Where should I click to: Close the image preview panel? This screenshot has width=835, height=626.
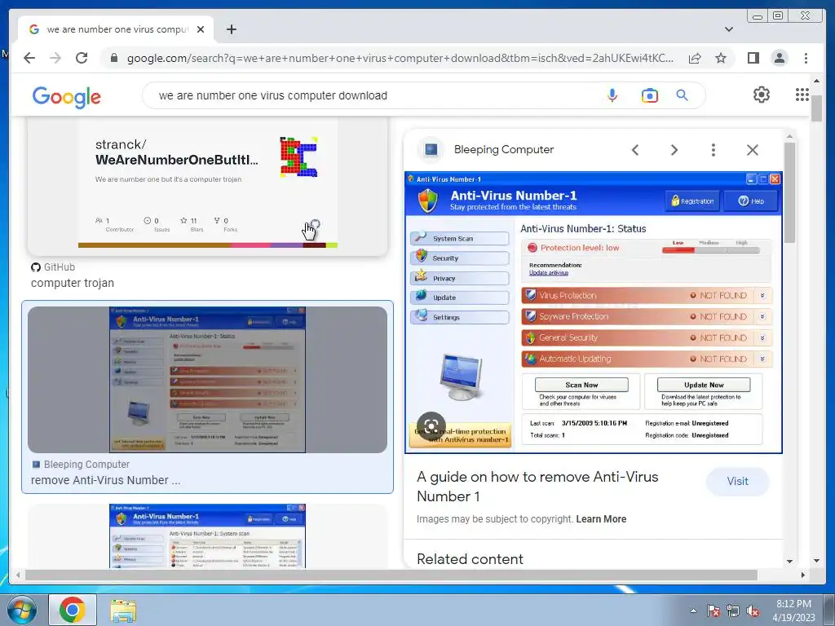click(x=752, y=150)
